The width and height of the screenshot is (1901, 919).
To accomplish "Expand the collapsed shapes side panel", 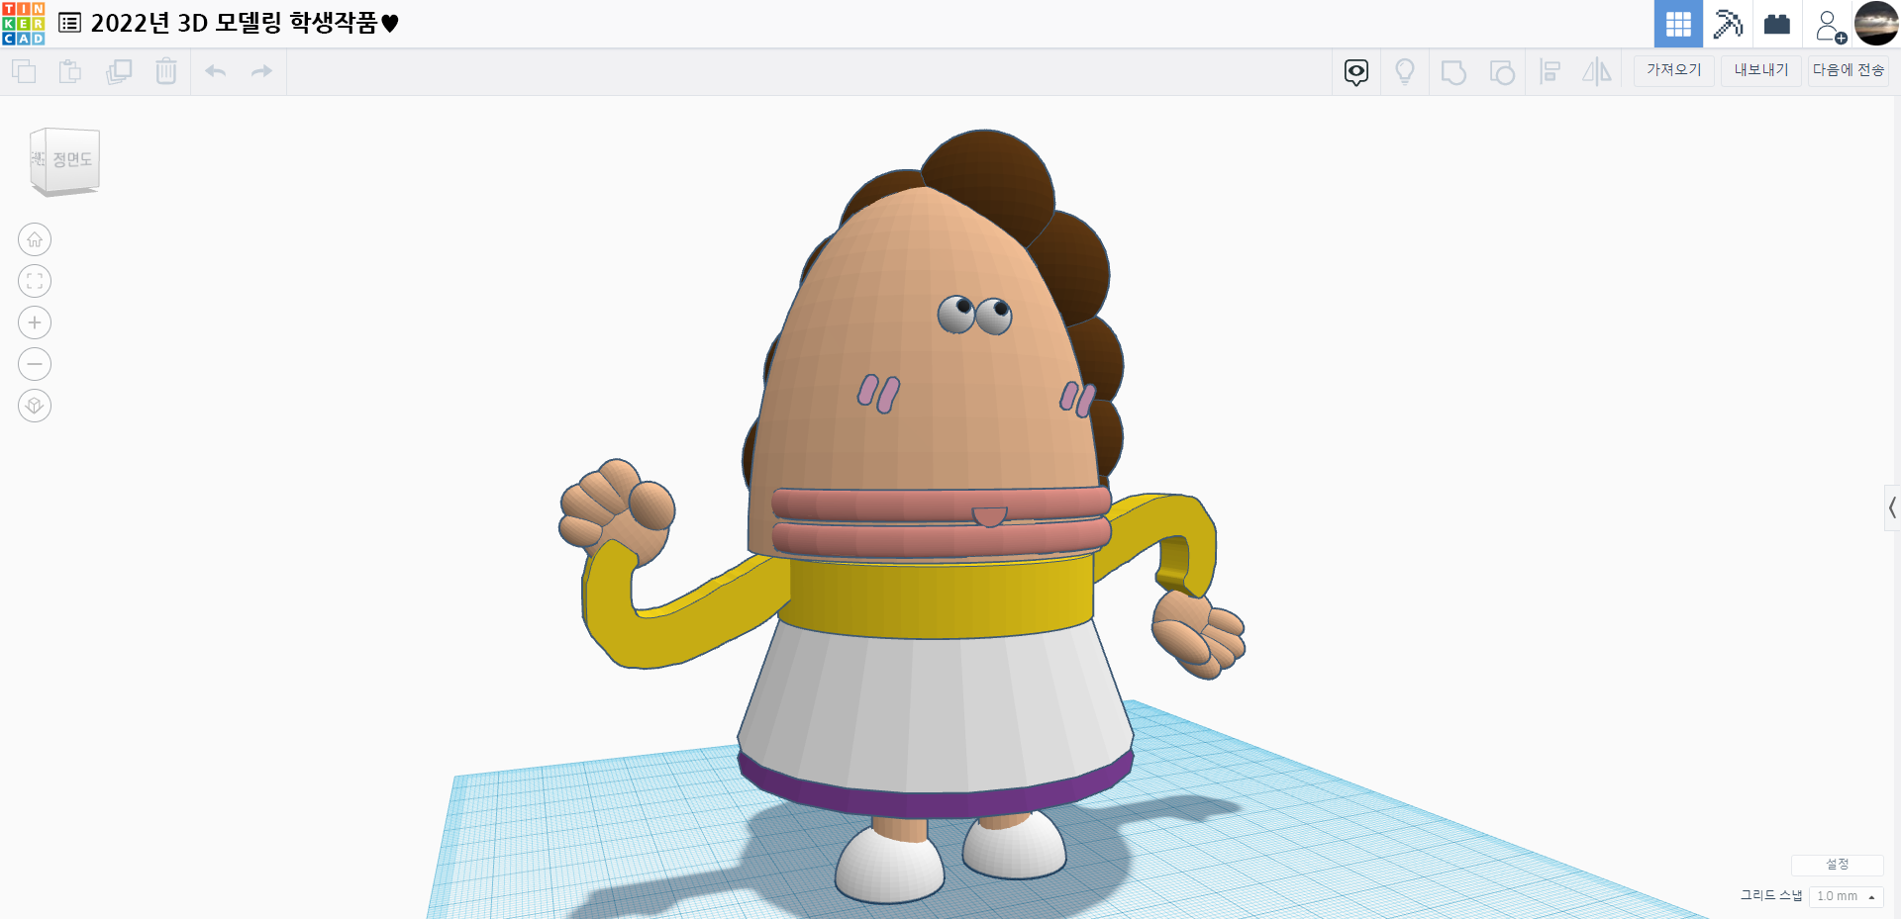I will click(x=1892, y=508).
